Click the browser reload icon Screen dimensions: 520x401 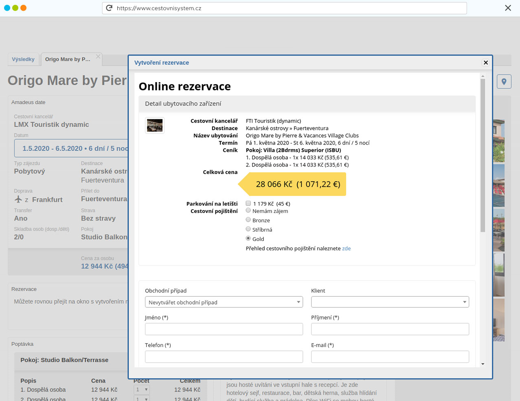pos(109,8)
